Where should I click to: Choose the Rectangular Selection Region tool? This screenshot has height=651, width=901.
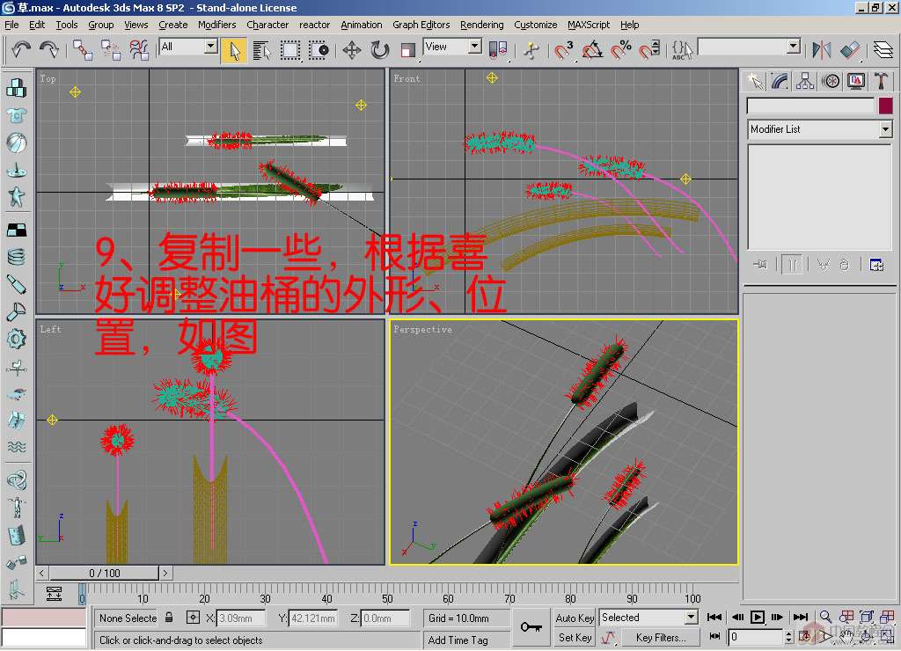[290, 50]
